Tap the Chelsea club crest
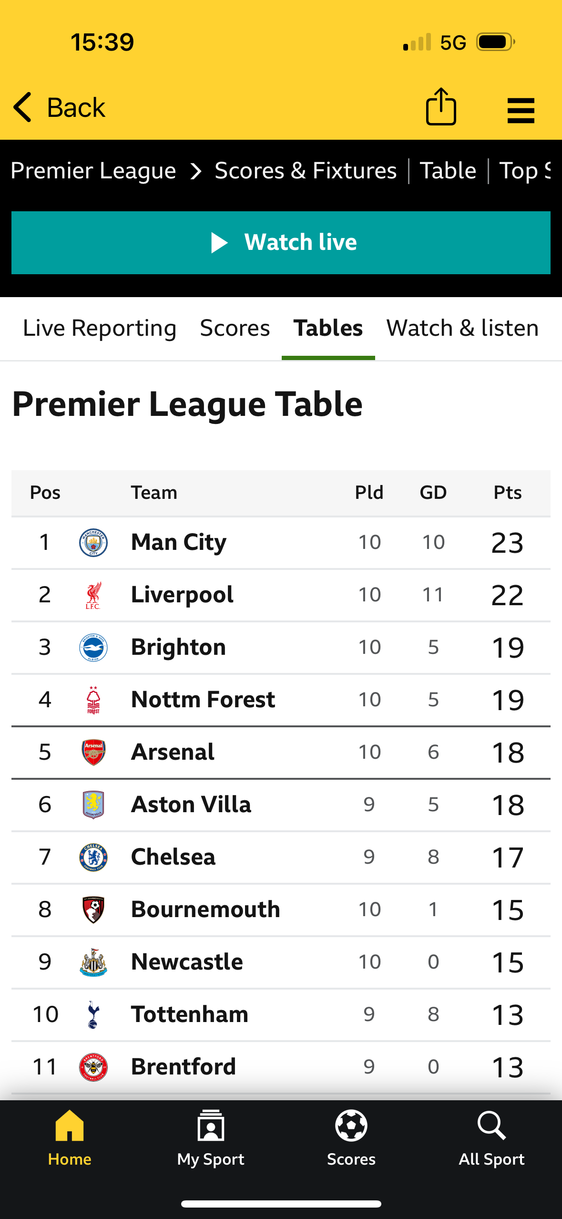562x1219 pixels. click(93, 857)
